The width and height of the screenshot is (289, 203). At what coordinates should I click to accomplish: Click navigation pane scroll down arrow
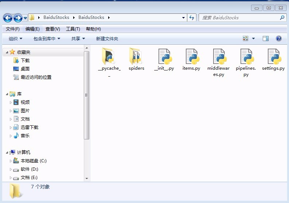(x=87, y=178)
